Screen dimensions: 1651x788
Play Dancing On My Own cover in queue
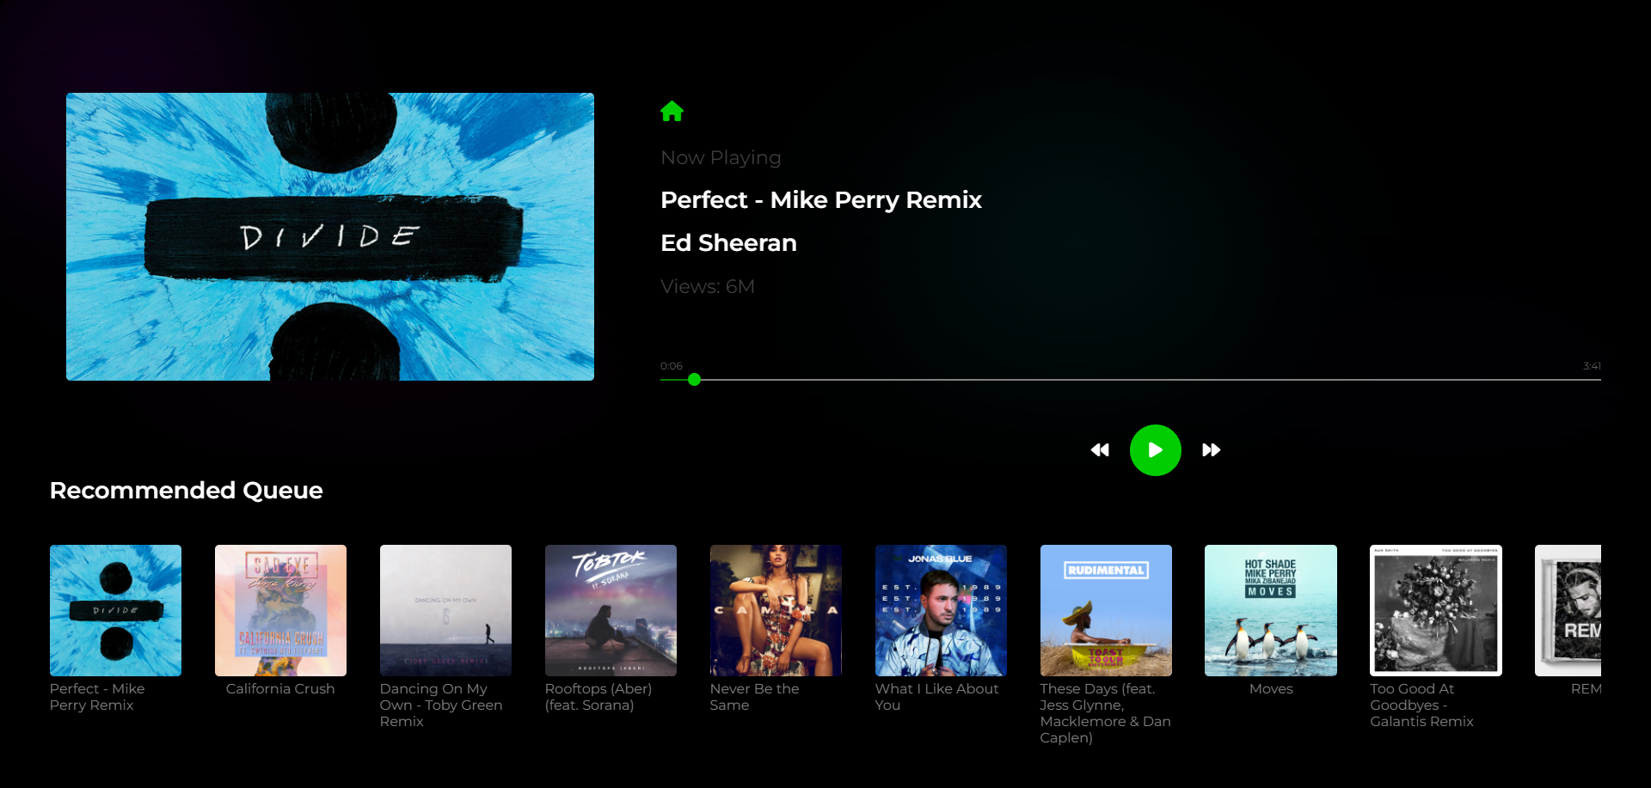[445, 610]
